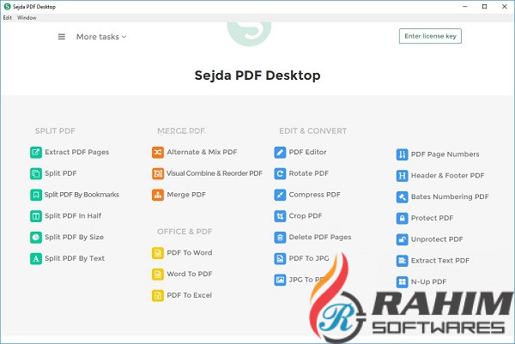Click the orange Merge PDF icon
The width and height of the screenshot is (515, 344).
tap(158, 195)
